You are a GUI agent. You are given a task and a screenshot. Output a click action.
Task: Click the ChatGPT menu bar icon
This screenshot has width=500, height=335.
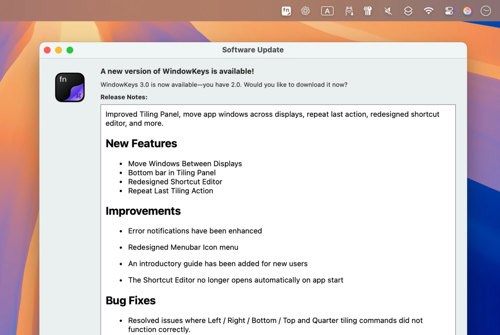click(x=305, y=11)
